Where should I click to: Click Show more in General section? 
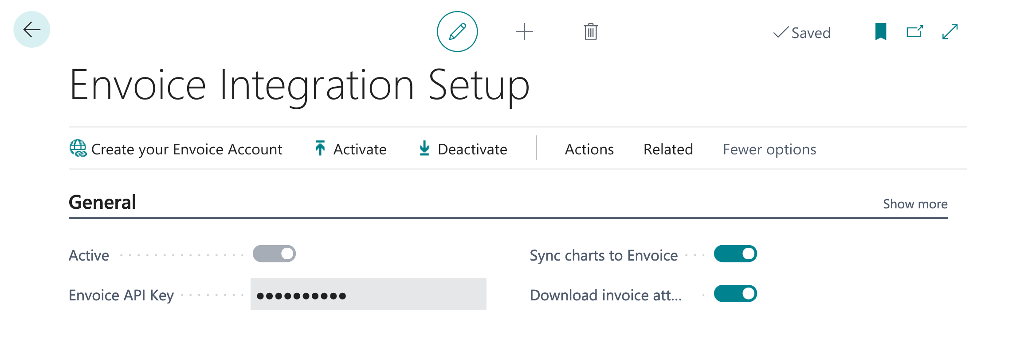click(915, 204)
